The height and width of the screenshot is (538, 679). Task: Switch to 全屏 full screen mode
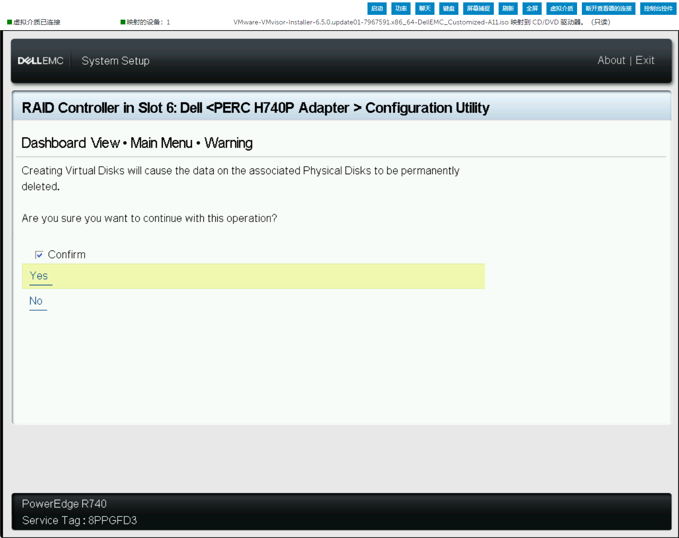[532, 9]
